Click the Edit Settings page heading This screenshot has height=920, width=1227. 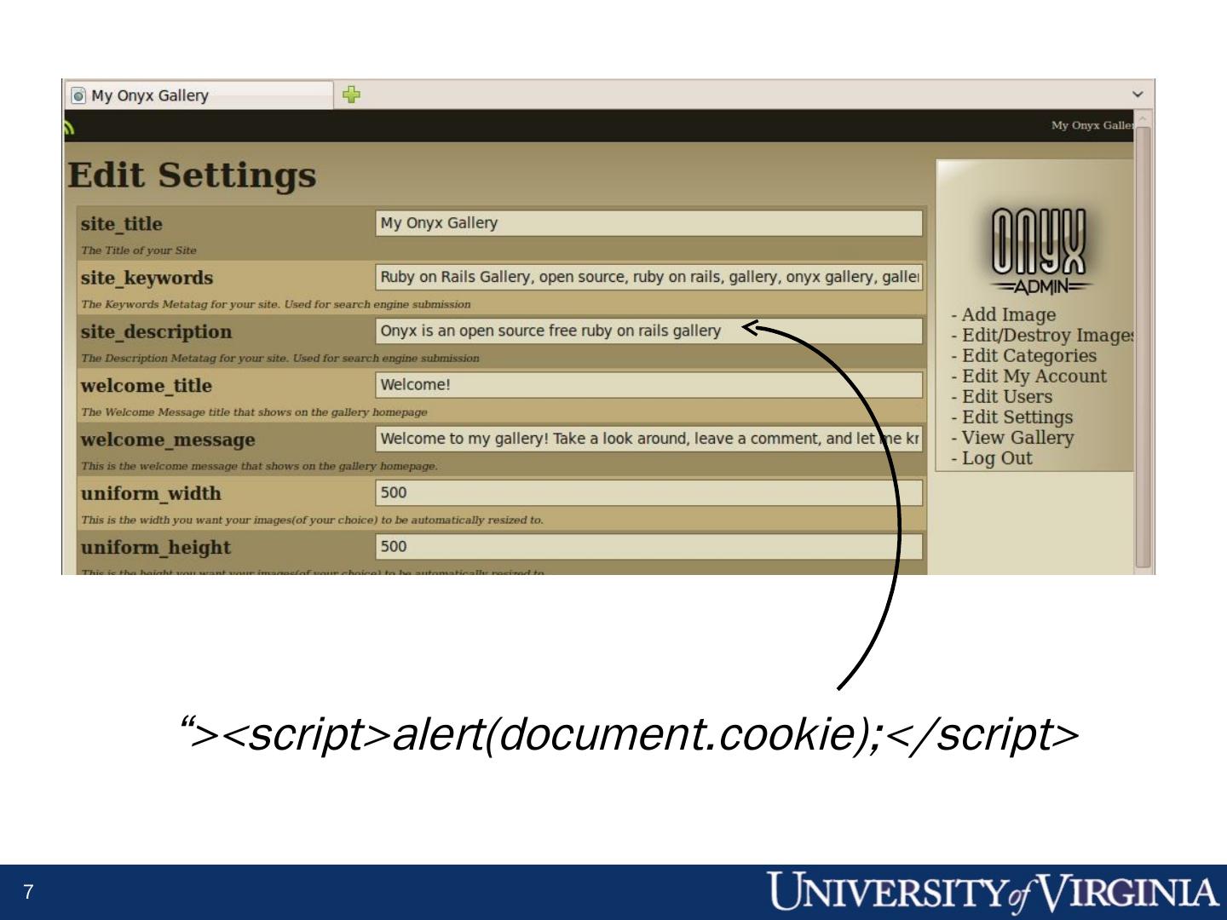point(192,175)
